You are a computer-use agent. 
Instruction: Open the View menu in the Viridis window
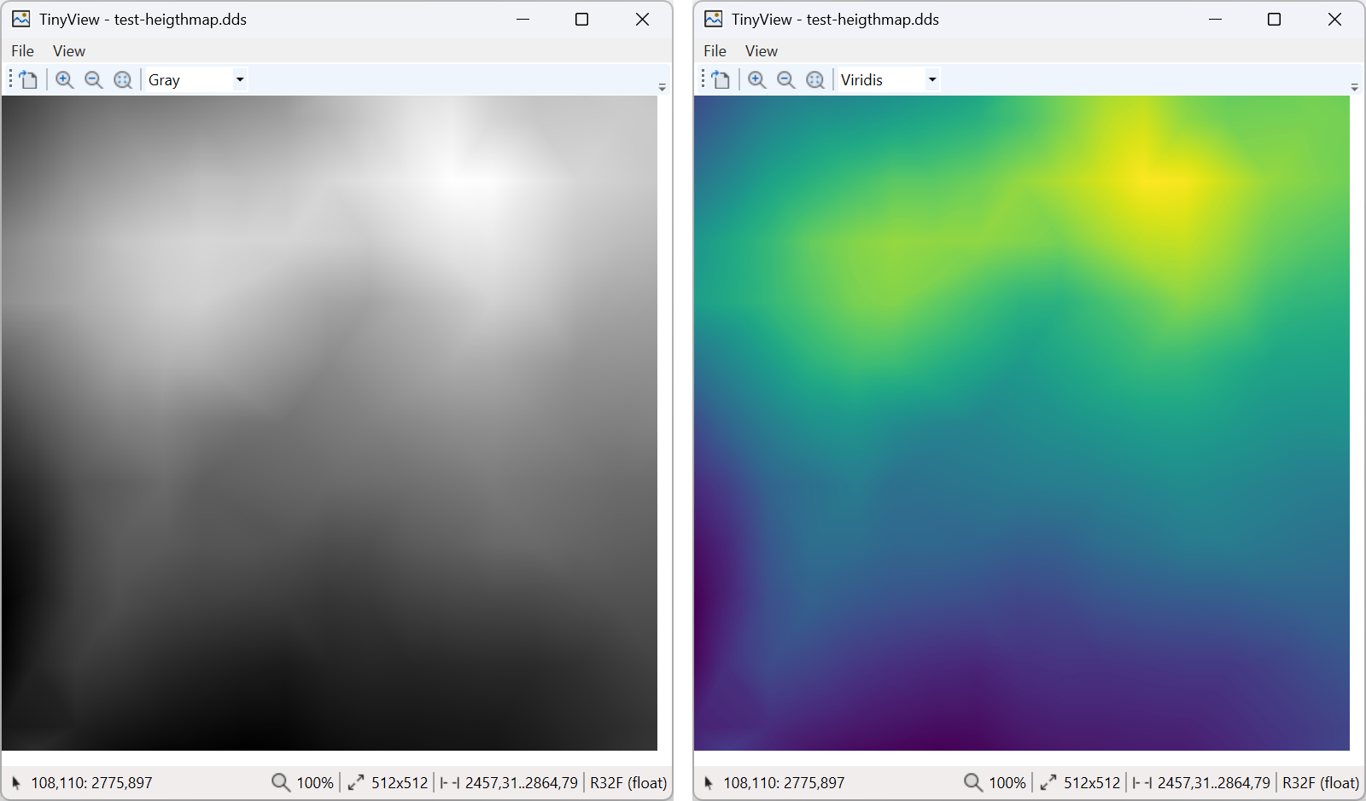pyautogui.click(x=761, y=50)
